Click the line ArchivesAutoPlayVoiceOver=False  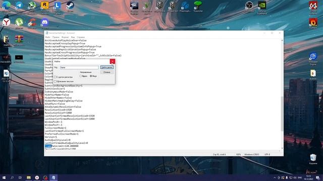[x=66, y=40]
